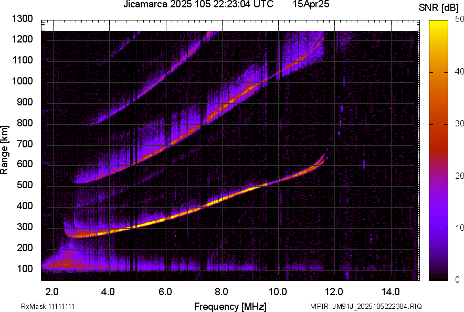464x312 pixels.
Task: Click the frequency tick label '6.0'
Action: (x=165, y=292)
